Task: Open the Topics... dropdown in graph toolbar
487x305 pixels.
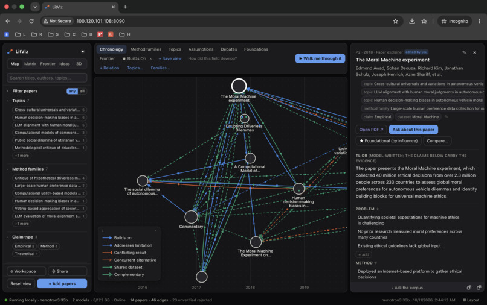Action: (135, 68)
